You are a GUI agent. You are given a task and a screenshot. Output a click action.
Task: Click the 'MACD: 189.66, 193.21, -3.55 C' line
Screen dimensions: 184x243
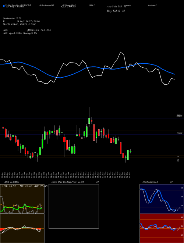[x=20, y=24]
